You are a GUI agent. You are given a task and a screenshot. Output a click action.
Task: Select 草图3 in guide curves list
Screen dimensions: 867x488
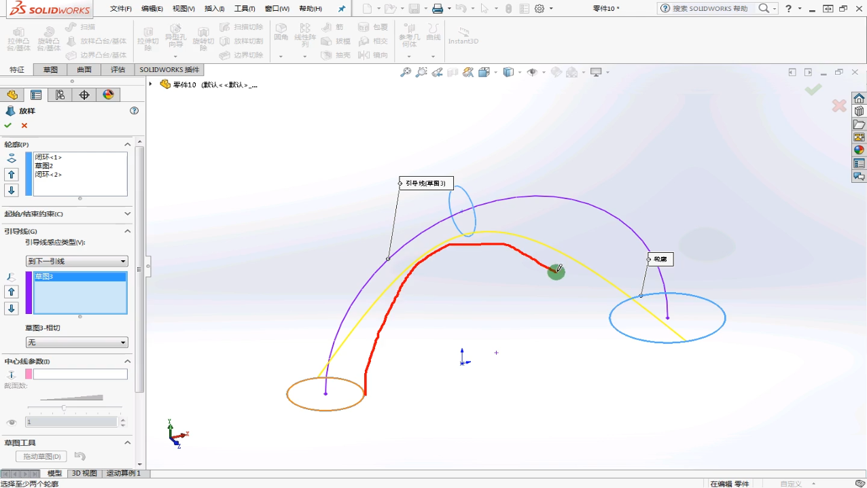(80, 277)
